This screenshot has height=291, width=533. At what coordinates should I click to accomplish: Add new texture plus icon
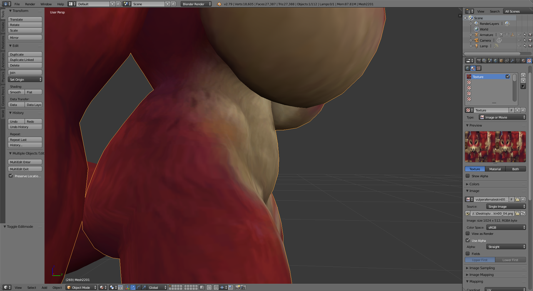517,110
